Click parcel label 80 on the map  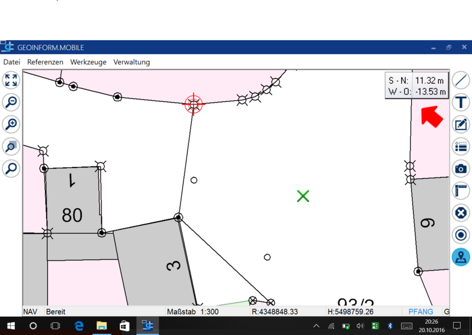(x=72, y=215)
